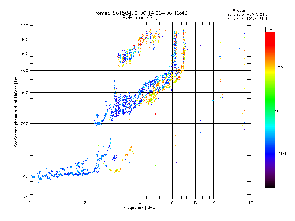
Task: Click the x-axis '6' tick label
Action: pyautogui.click(x=172, y=203)
